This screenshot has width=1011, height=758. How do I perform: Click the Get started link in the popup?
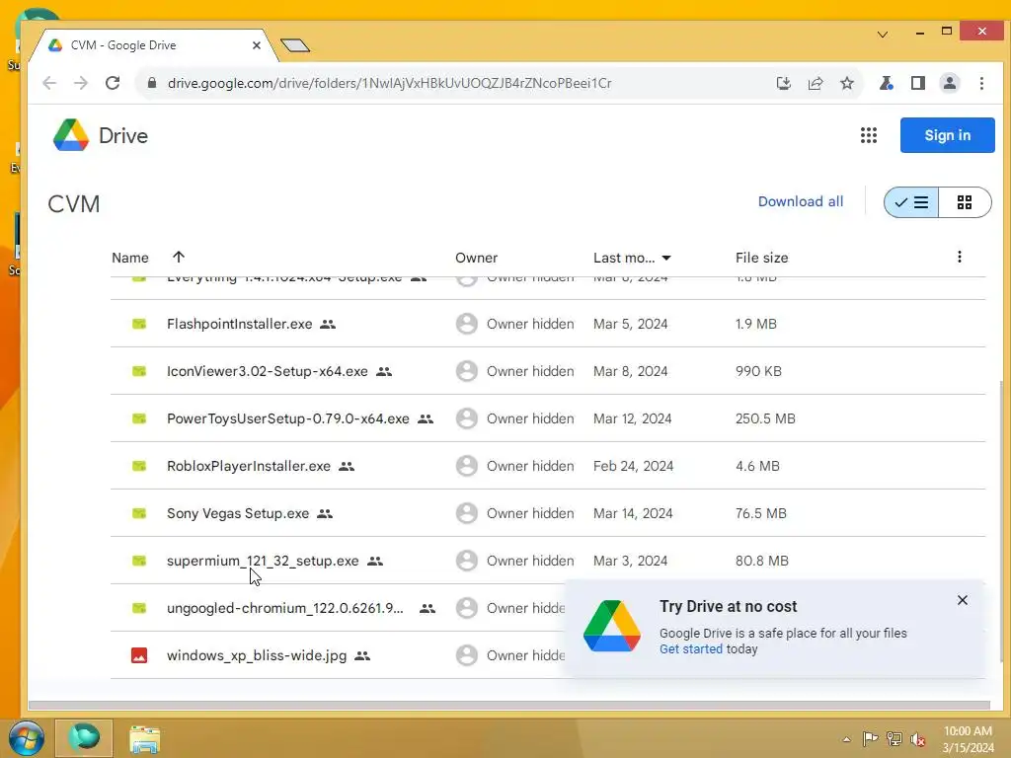click(690, 649)
